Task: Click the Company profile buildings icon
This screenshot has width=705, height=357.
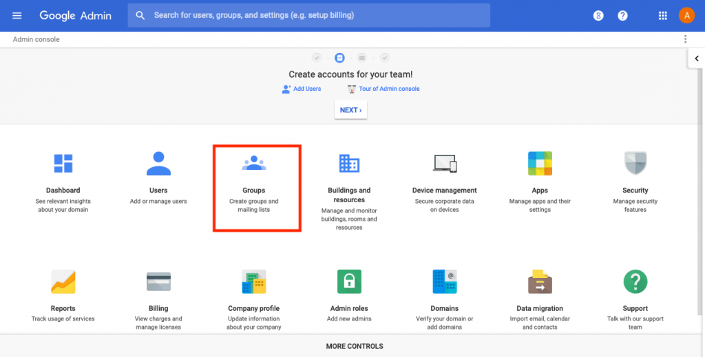Action: tap(253, 281)
